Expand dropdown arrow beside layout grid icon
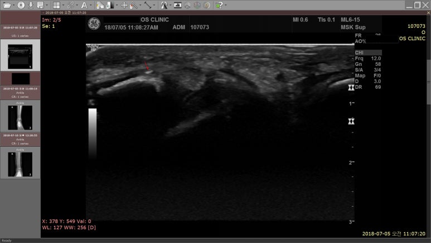Viewport: 431px width, 243px height. (x=64, y=5)
